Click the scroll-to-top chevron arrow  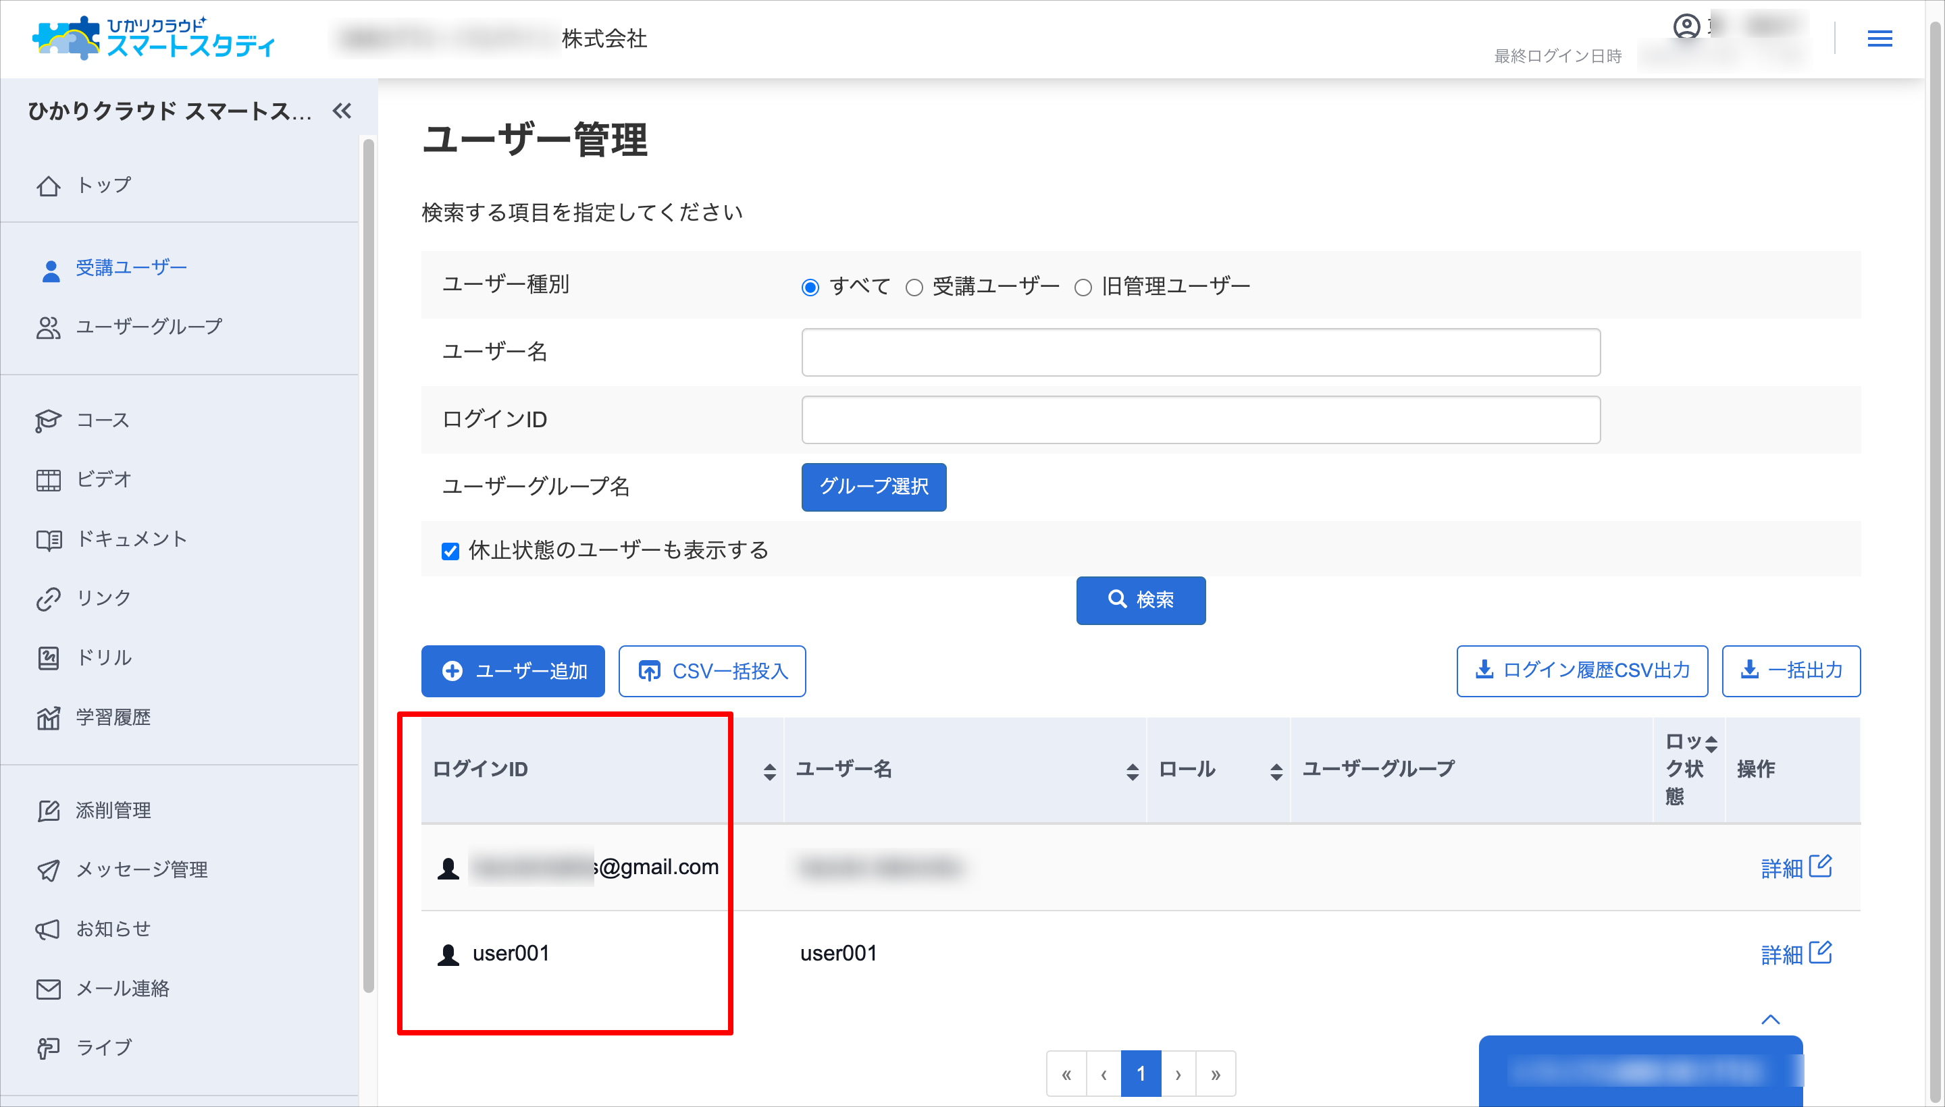(1770, 1019)
